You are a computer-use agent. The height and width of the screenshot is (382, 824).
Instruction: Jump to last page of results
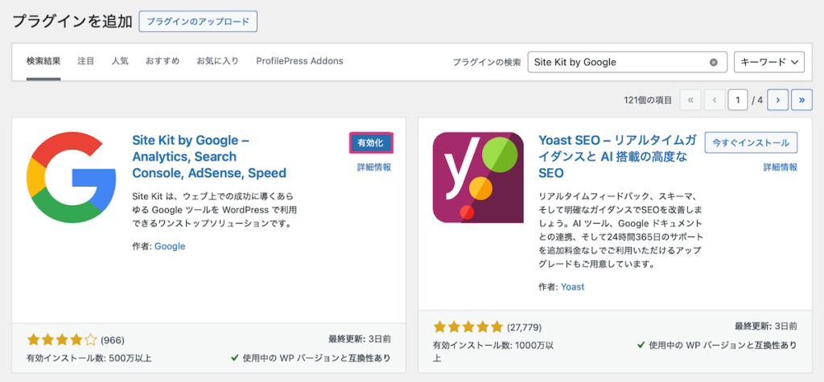[801, 100]
